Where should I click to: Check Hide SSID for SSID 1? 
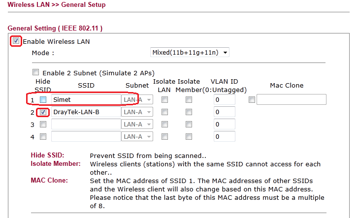(43, 100)
